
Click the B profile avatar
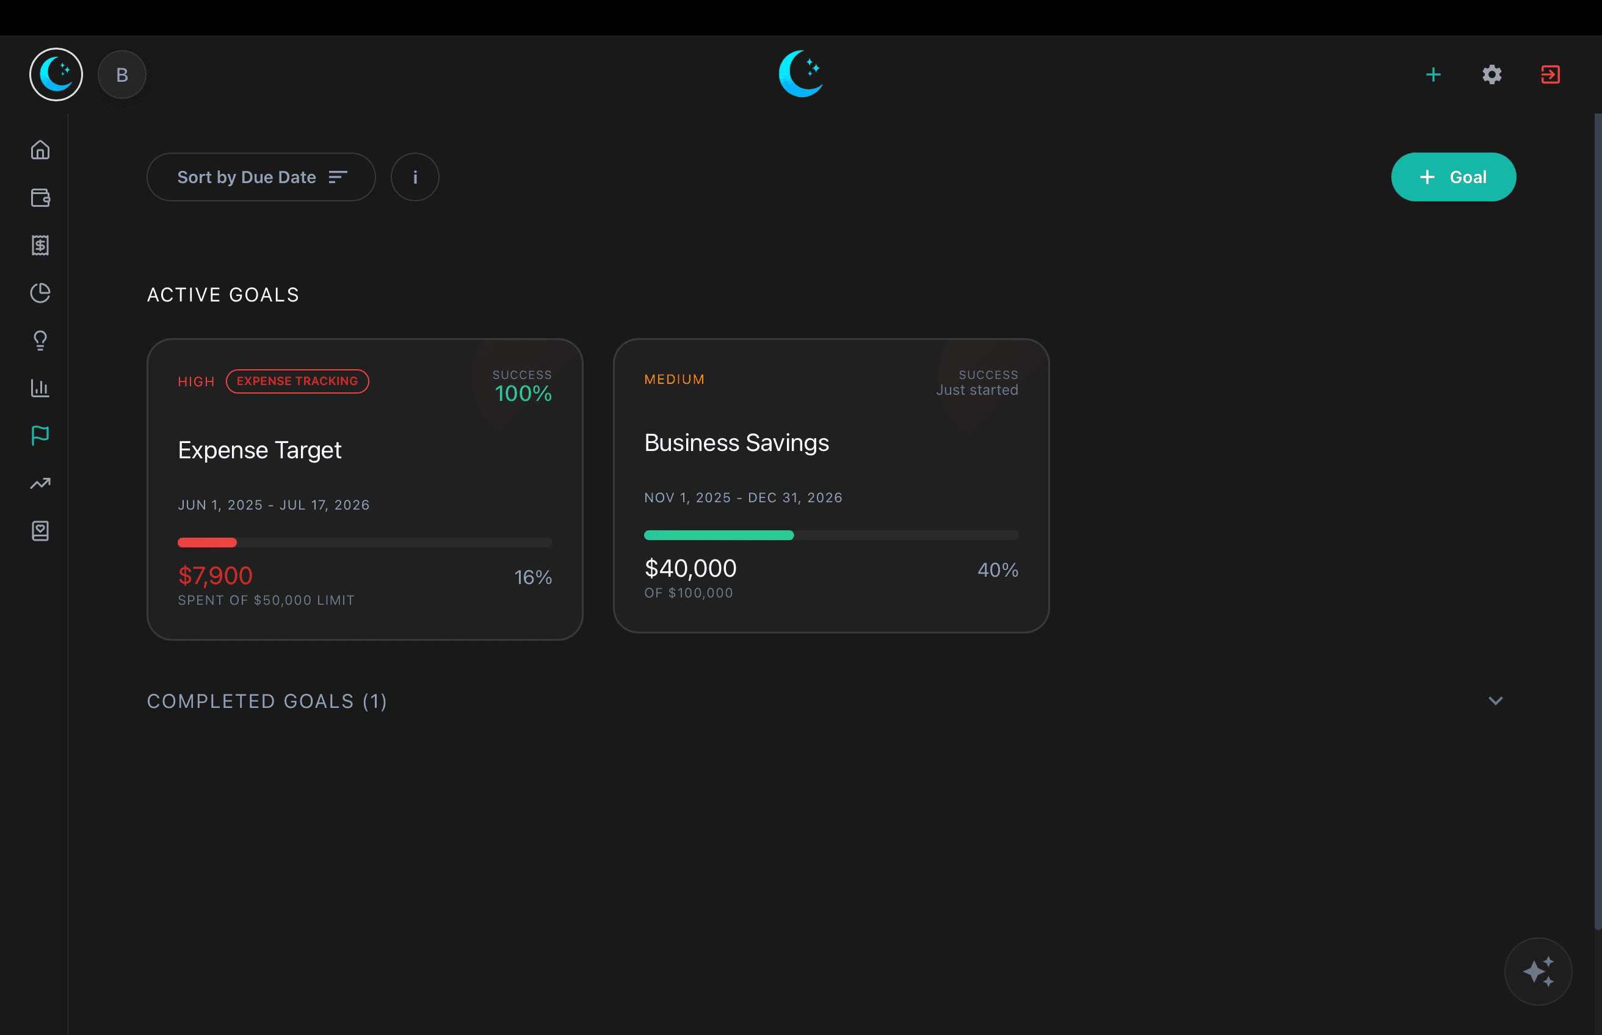point(121,74)
